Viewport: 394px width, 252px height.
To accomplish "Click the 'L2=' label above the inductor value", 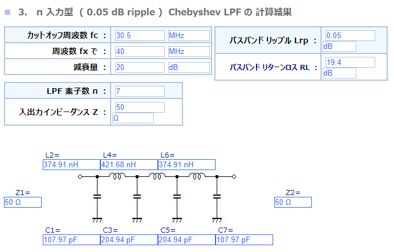I will click(52, 155).
